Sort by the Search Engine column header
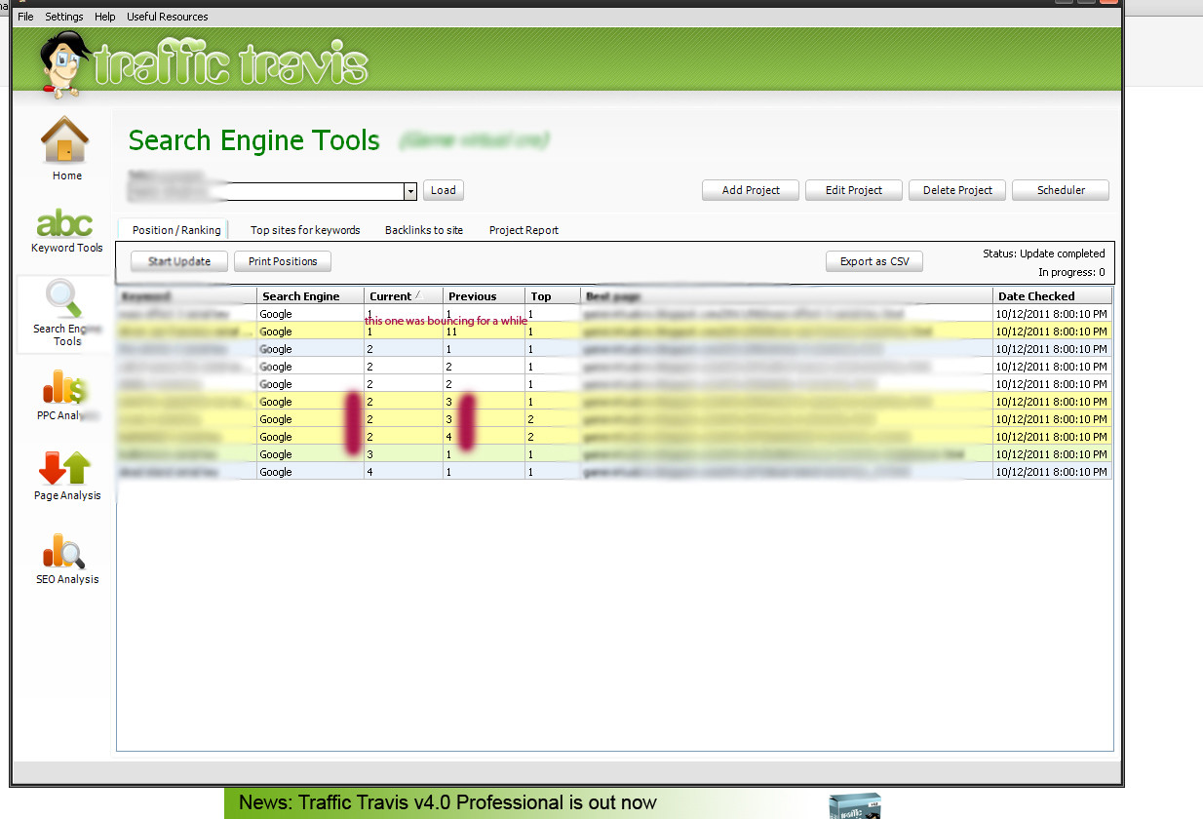The image size is (1203, 819). (x=311, y=295)
